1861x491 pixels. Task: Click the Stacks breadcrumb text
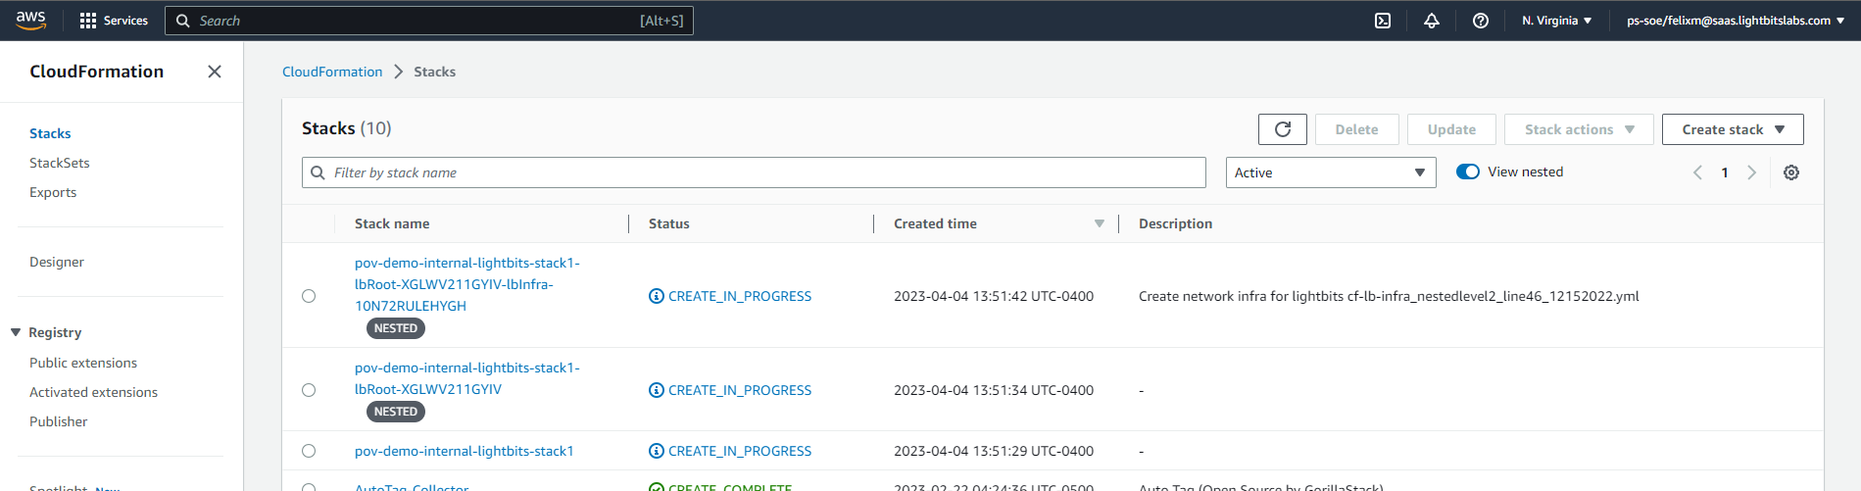434,72
